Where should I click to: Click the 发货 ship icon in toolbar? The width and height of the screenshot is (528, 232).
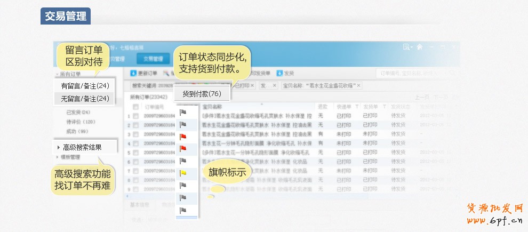pos(279,73)
